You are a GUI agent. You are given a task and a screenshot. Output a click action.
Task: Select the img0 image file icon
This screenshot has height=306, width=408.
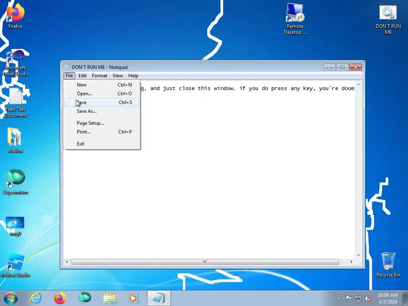pyautogui.click(x=15, y=226)
